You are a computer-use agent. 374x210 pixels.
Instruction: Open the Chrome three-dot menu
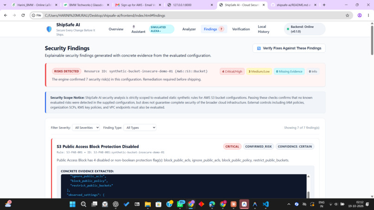(368, 15)
